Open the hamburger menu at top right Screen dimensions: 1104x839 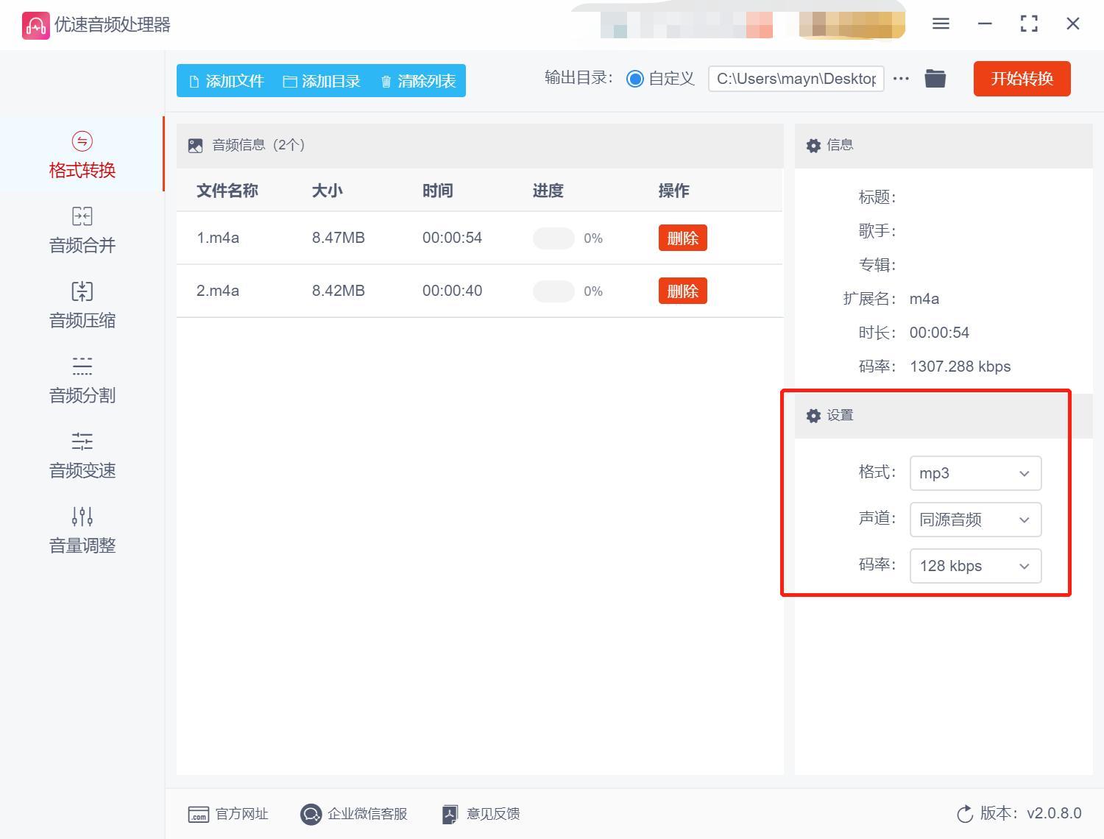point(940,24)
